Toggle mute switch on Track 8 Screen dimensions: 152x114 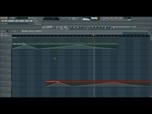(10, 86)
